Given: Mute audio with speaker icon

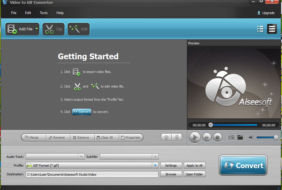Looking at the screenshot, I should point(251,137).
